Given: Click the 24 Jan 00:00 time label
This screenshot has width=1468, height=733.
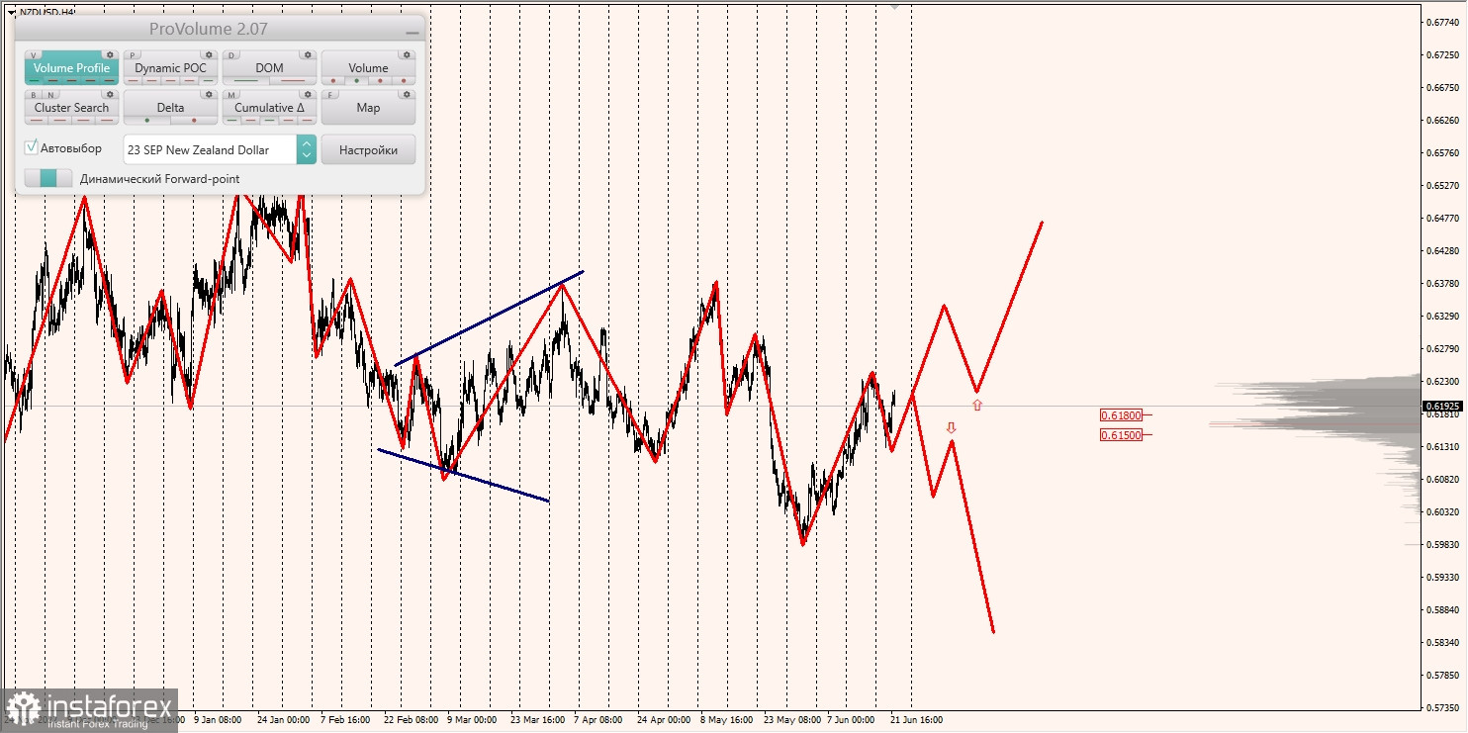Looking at the screenshot, I should tap(283, 720).
